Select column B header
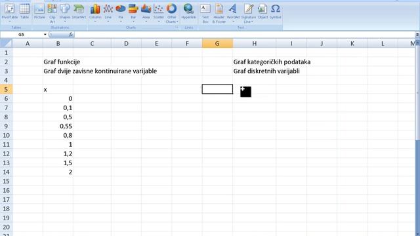The width and height of the screenshot is (420, 236). 58,43
